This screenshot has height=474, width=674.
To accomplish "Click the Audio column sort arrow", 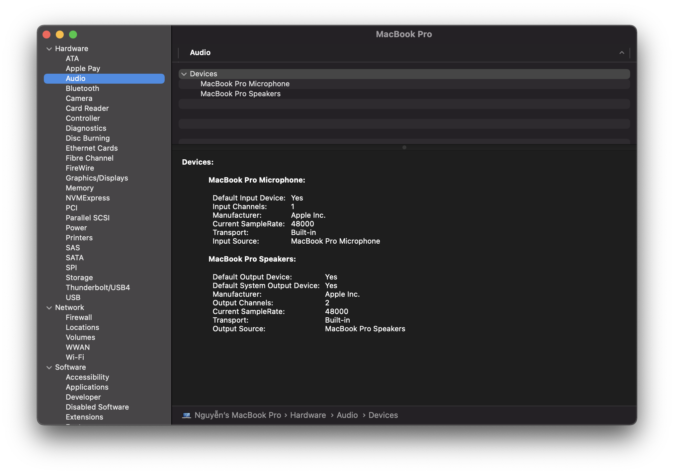I will pos(622,53).
